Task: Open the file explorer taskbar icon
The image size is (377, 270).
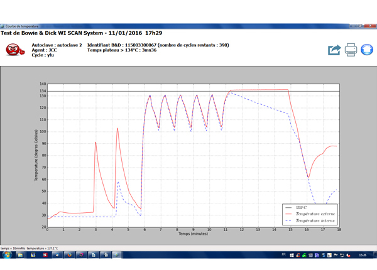Action: click(x=20, y=255)
